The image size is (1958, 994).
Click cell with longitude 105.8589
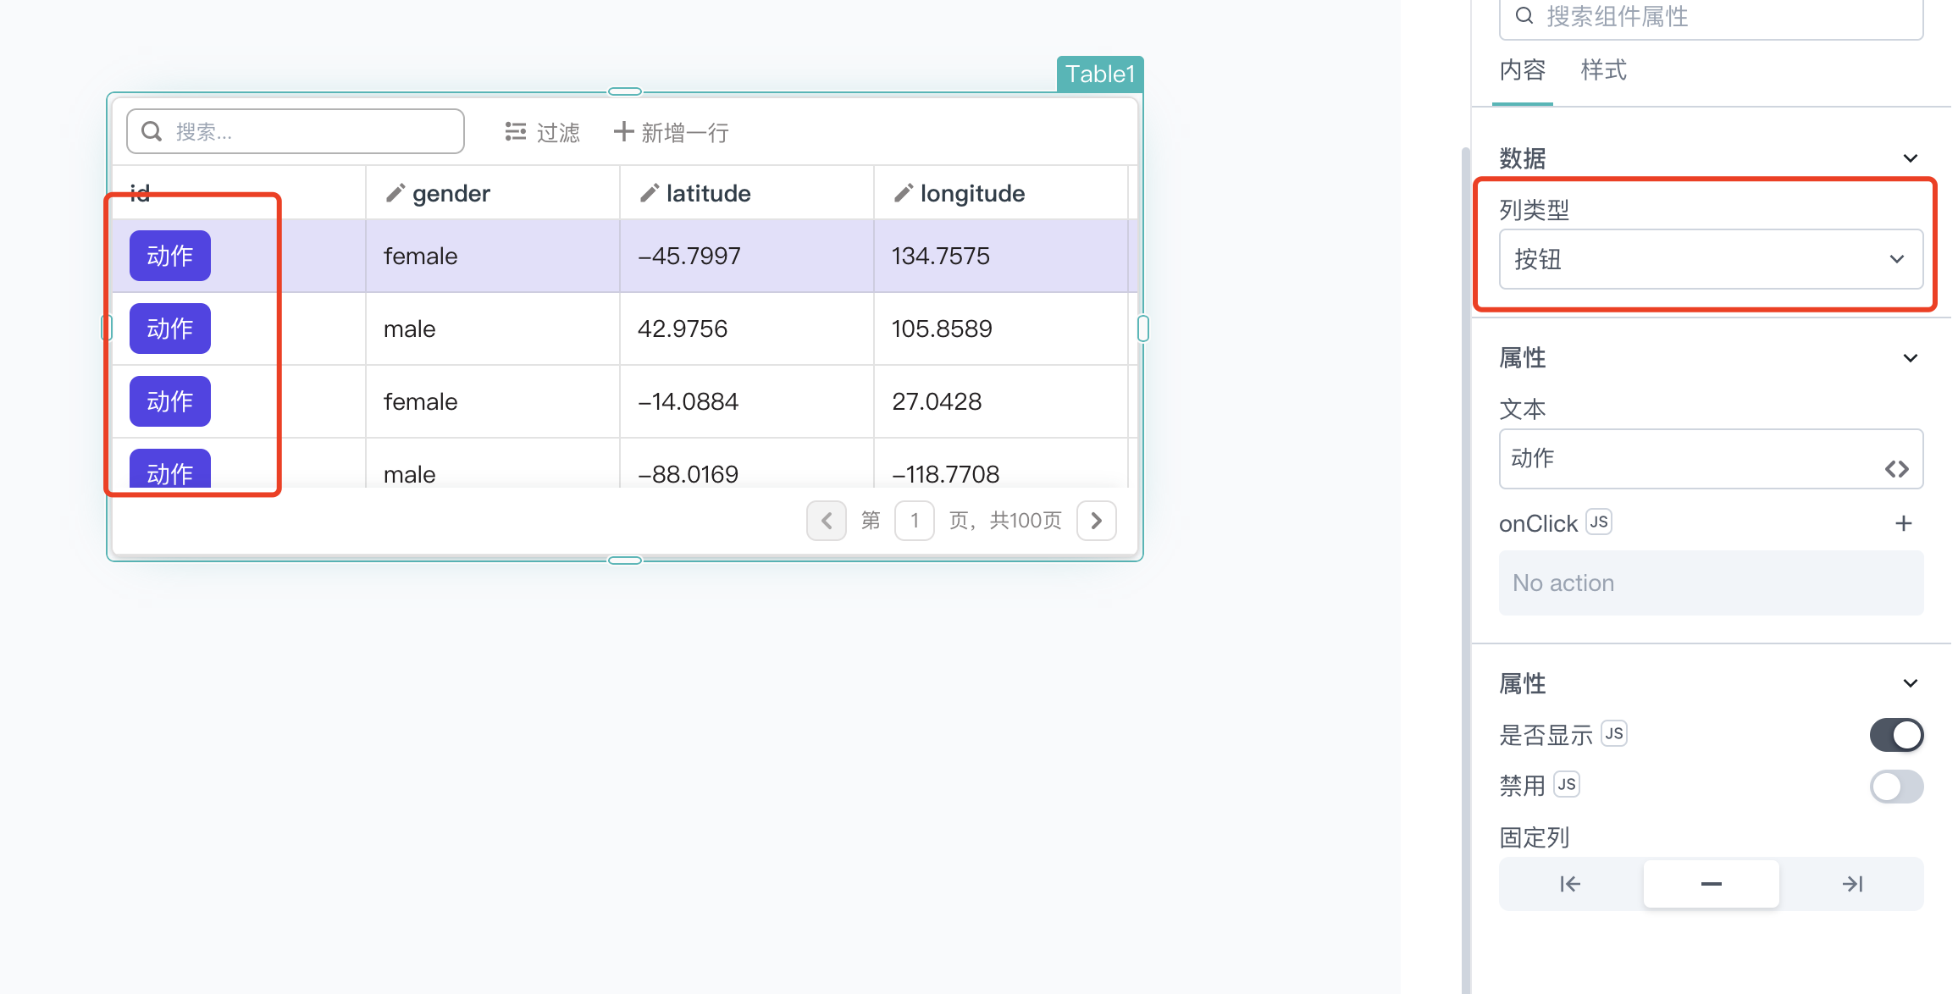(1001, 329)
